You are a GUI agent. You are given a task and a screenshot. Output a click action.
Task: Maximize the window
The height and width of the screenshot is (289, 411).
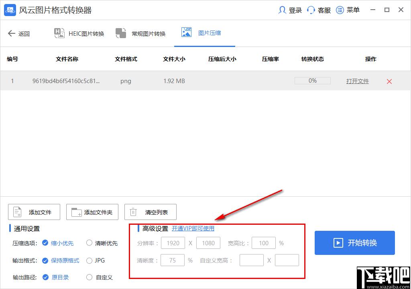[x=387, y=10]
